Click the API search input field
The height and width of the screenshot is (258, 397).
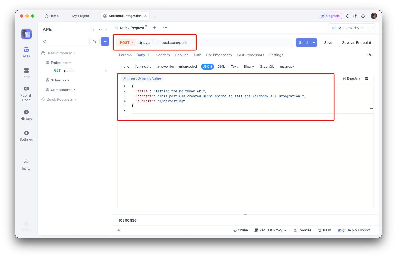[65, 41]
